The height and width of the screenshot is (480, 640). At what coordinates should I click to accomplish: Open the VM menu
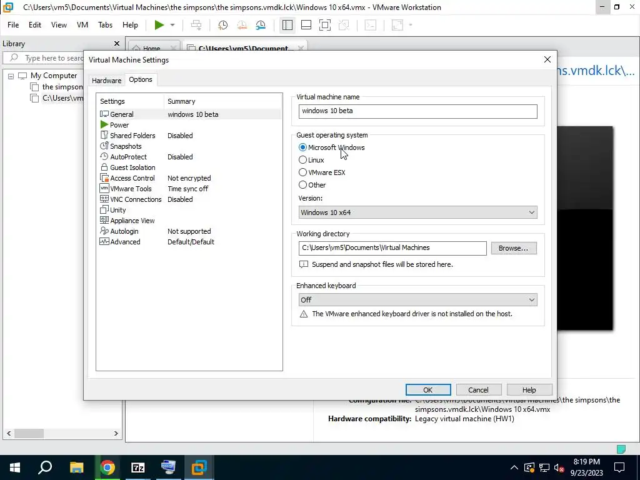(x=82, y=25)
